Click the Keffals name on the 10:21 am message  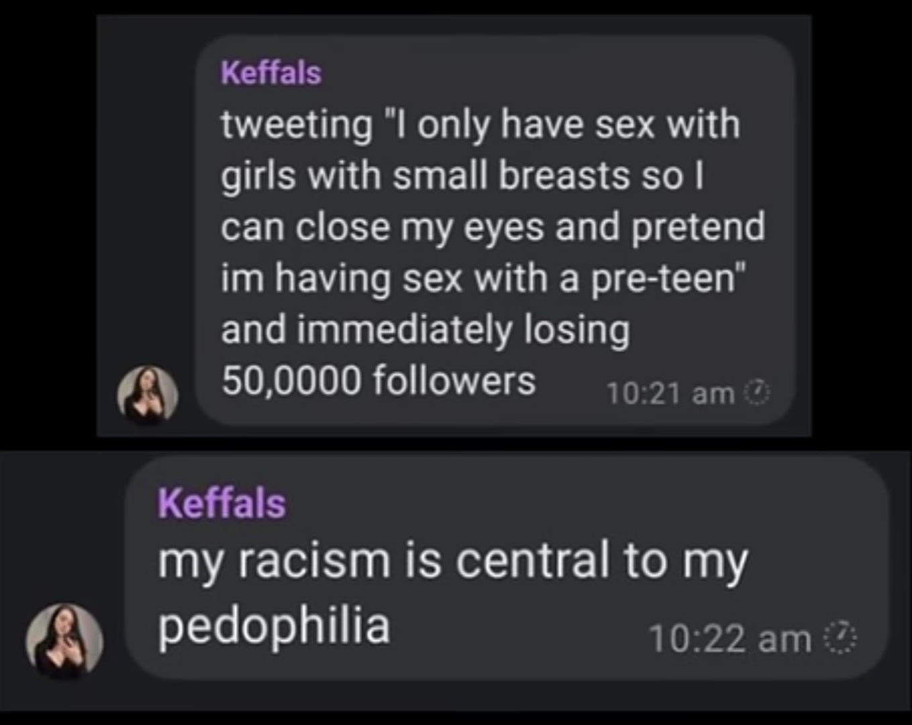pyautogui.click(x=271, y=73)
